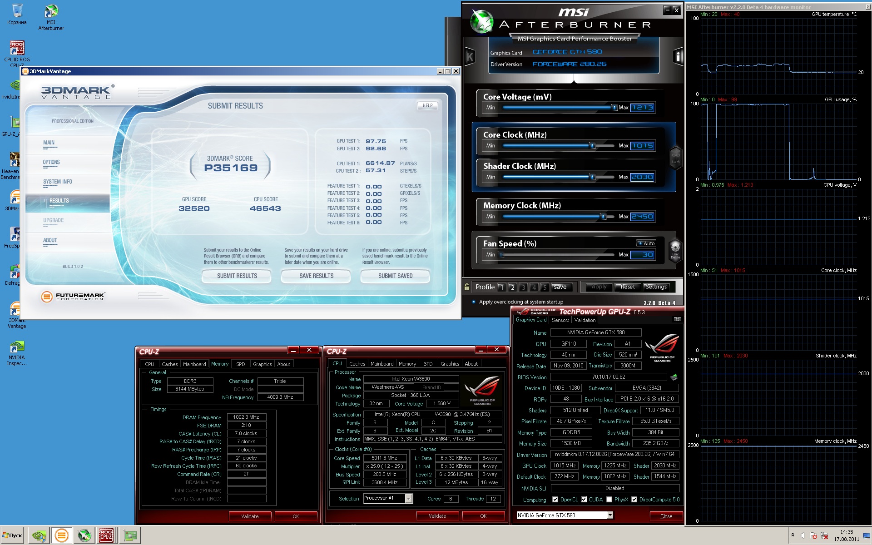872x545 pixels.
Task: Click the Afterburner Reset button
Action: click(628, 287)
